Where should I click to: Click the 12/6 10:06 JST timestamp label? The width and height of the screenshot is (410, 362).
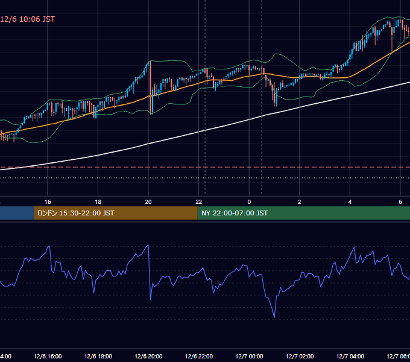tap(28, 19)
